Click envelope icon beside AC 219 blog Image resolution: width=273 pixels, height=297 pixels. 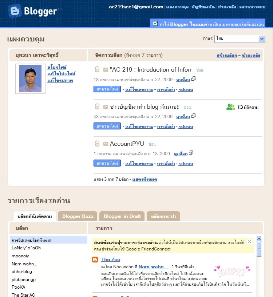click(x=106, y=70)
